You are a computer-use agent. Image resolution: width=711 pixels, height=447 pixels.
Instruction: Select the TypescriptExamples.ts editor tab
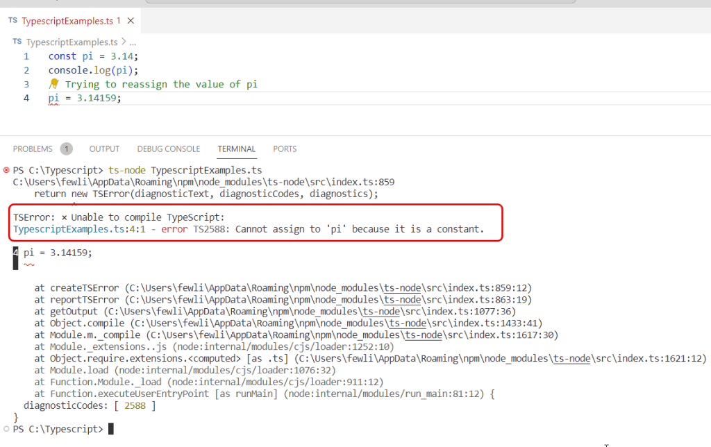70,21
